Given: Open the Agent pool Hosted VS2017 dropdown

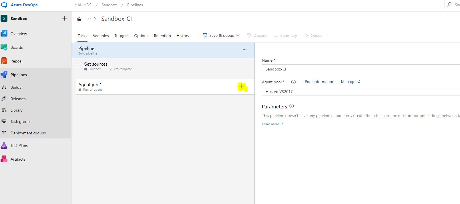Looking at the screenshot, I should click(x=361, y=92).
